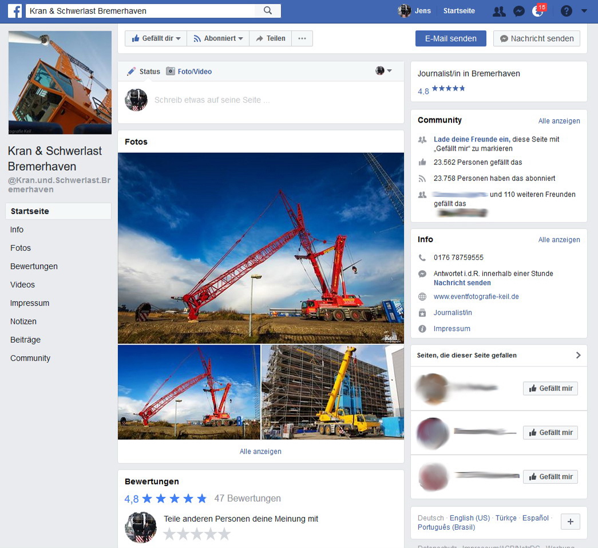
Task: Switch language to Español
Action: pos(536,518)
